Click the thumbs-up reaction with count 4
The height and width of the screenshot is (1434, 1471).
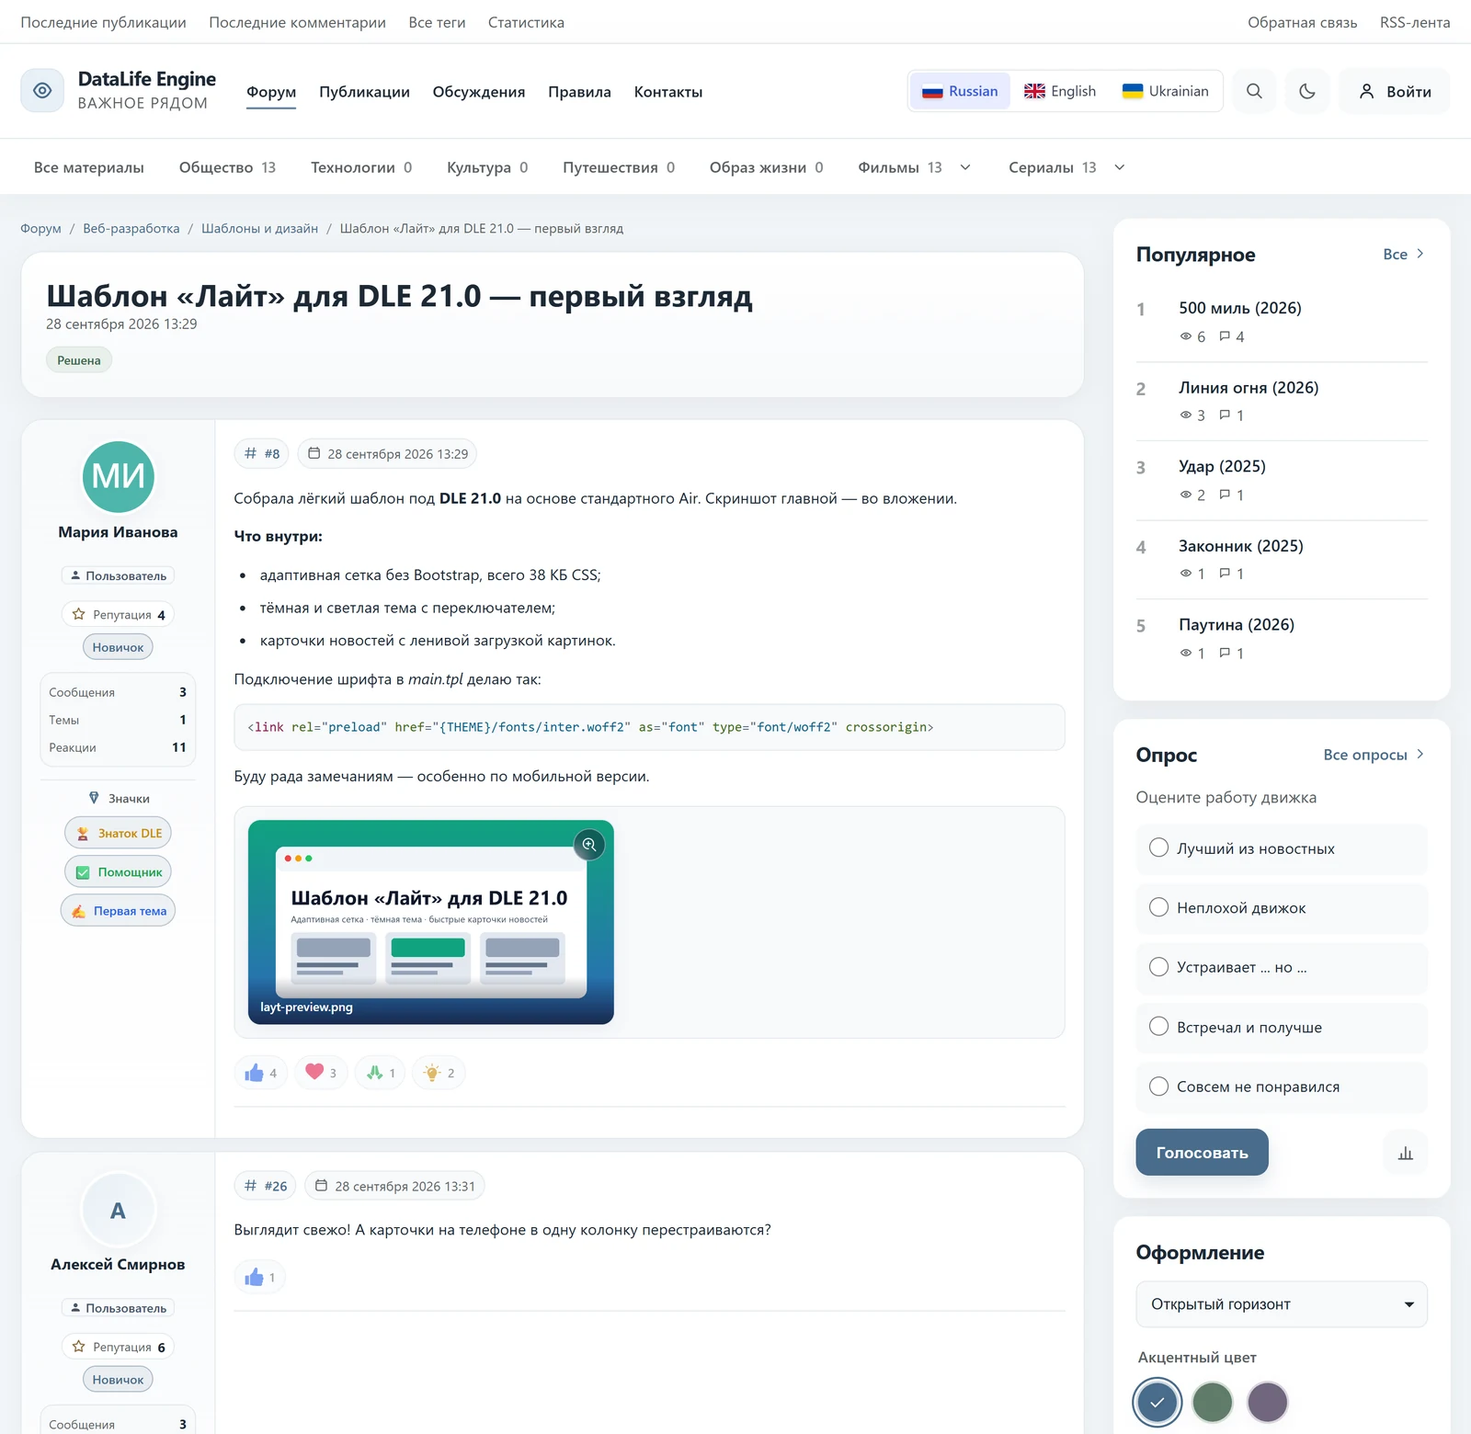pos(261,1073)
